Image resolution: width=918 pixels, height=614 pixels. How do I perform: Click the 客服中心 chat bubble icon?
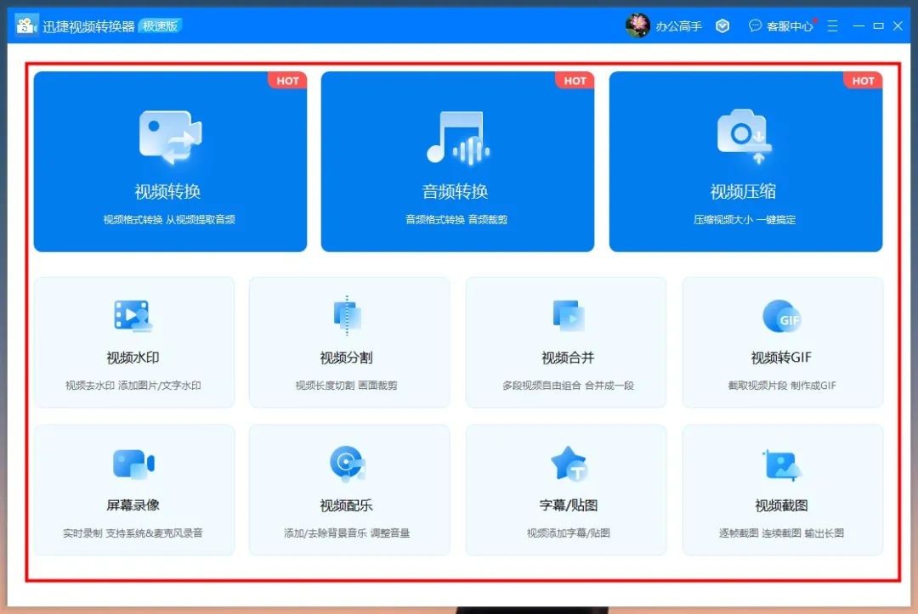click(x=756, y=25)
